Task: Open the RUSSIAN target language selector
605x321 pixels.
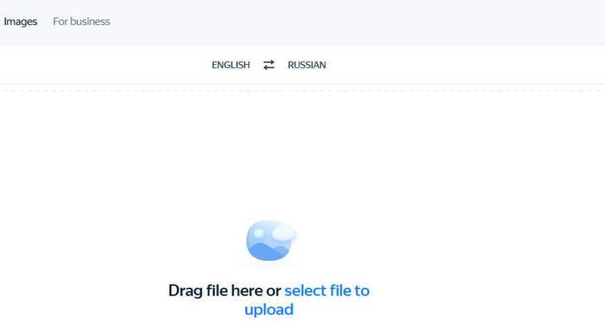Action: (x=307, y=65)
